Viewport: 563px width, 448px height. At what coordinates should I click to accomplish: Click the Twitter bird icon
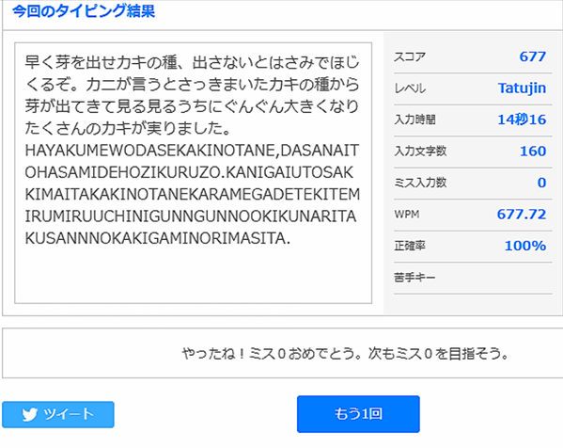[x=29, y=414]
